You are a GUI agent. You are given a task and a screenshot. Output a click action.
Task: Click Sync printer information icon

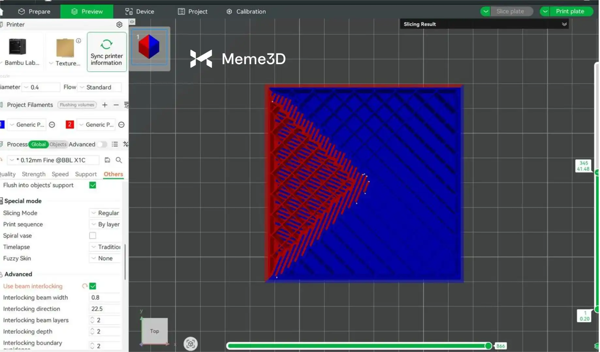click(x=106, y=44)
